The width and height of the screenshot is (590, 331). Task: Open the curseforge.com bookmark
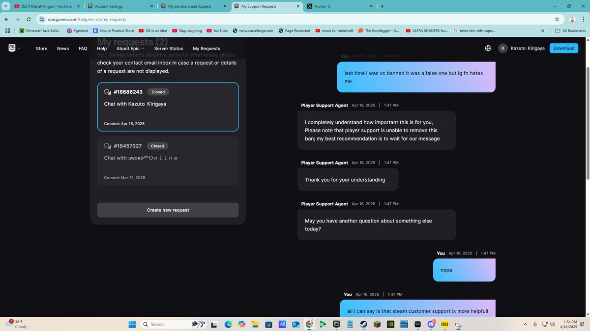click(253, 30)
